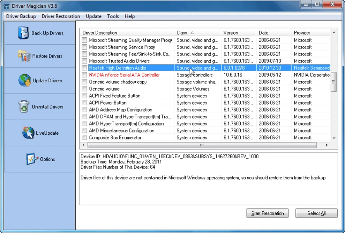
Task: Select the Update Drivers globe icon
Action: [x=24, y=80]
